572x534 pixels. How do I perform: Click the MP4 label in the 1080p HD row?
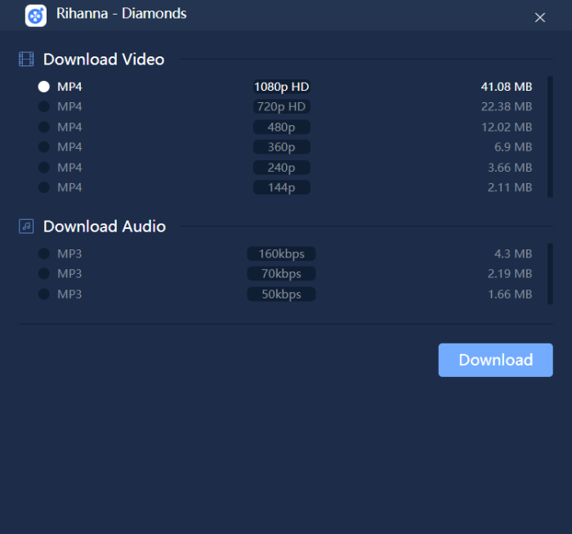point(69,87)
